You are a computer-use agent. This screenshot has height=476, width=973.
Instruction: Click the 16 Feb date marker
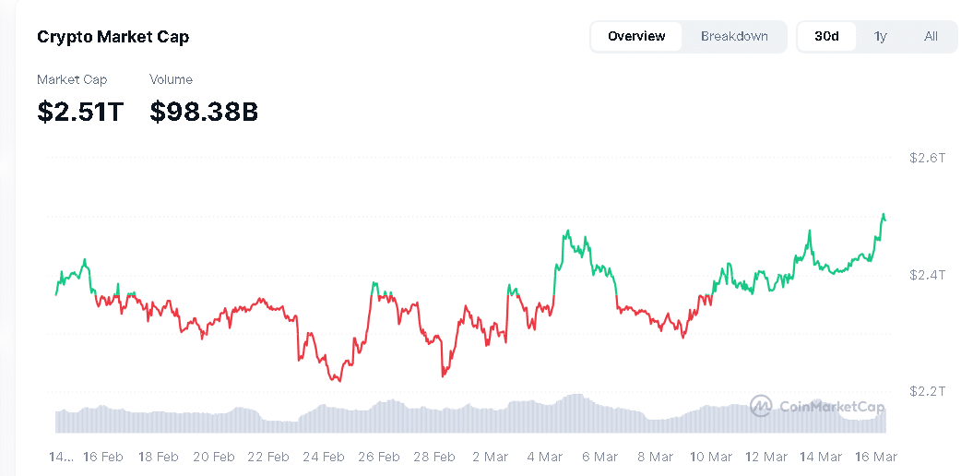pos(102,457)
